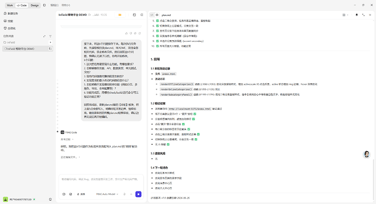376x204 pixels.
Task: Click the expand icon in plan.md header
Action: tap(363, 15)
